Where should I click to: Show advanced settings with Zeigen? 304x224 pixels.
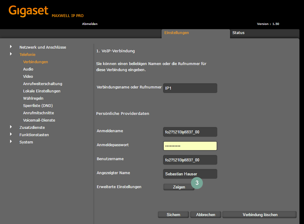coord(179,187)
